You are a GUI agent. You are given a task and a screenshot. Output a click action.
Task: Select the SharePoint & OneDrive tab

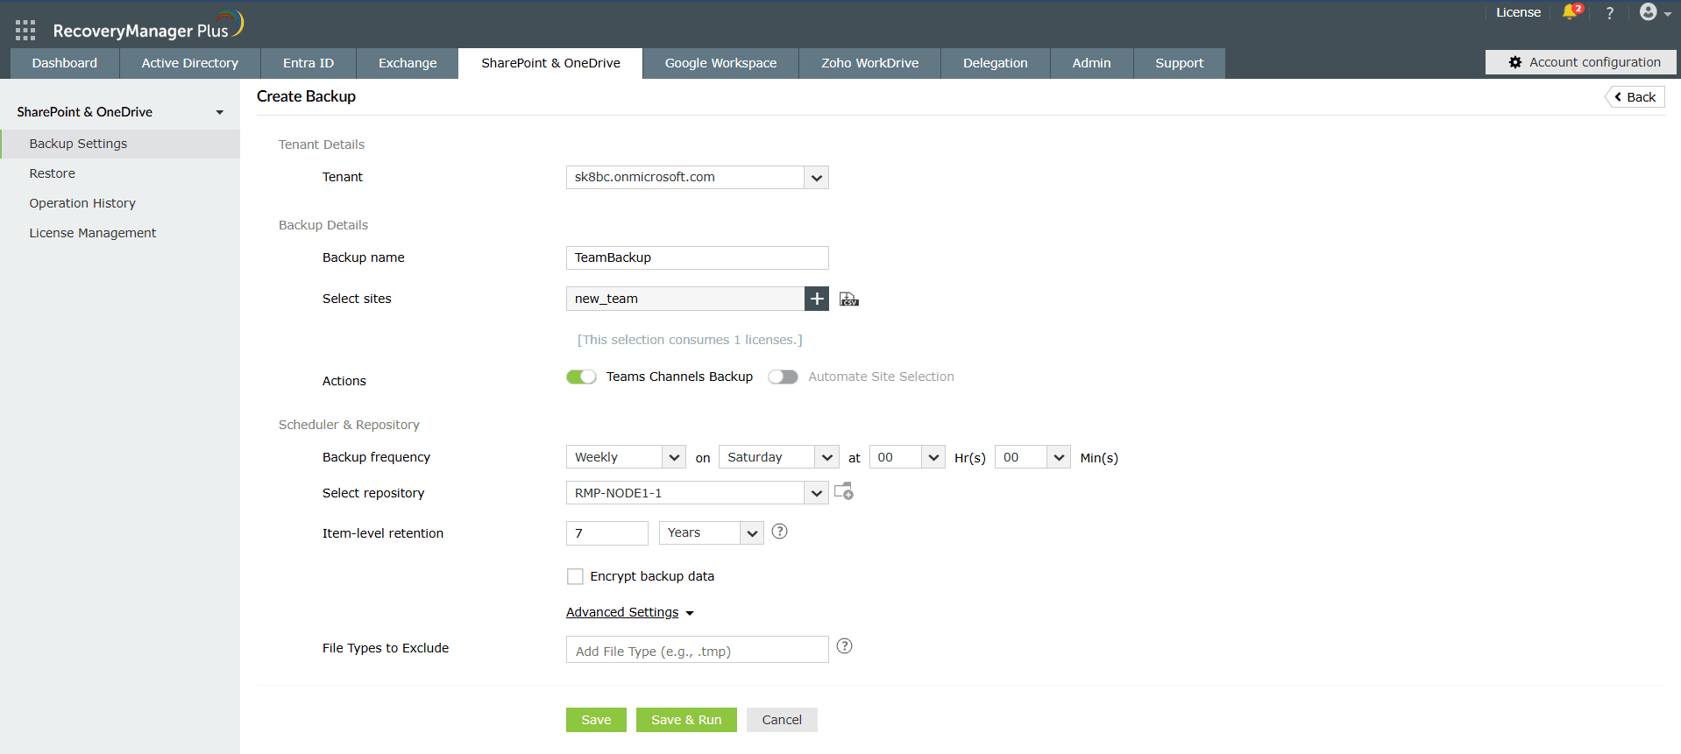point(550,63)
